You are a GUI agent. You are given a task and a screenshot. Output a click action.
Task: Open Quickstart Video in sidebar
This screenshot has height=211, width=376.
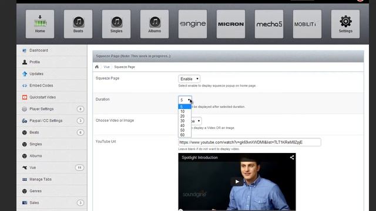tap(52, 97)
